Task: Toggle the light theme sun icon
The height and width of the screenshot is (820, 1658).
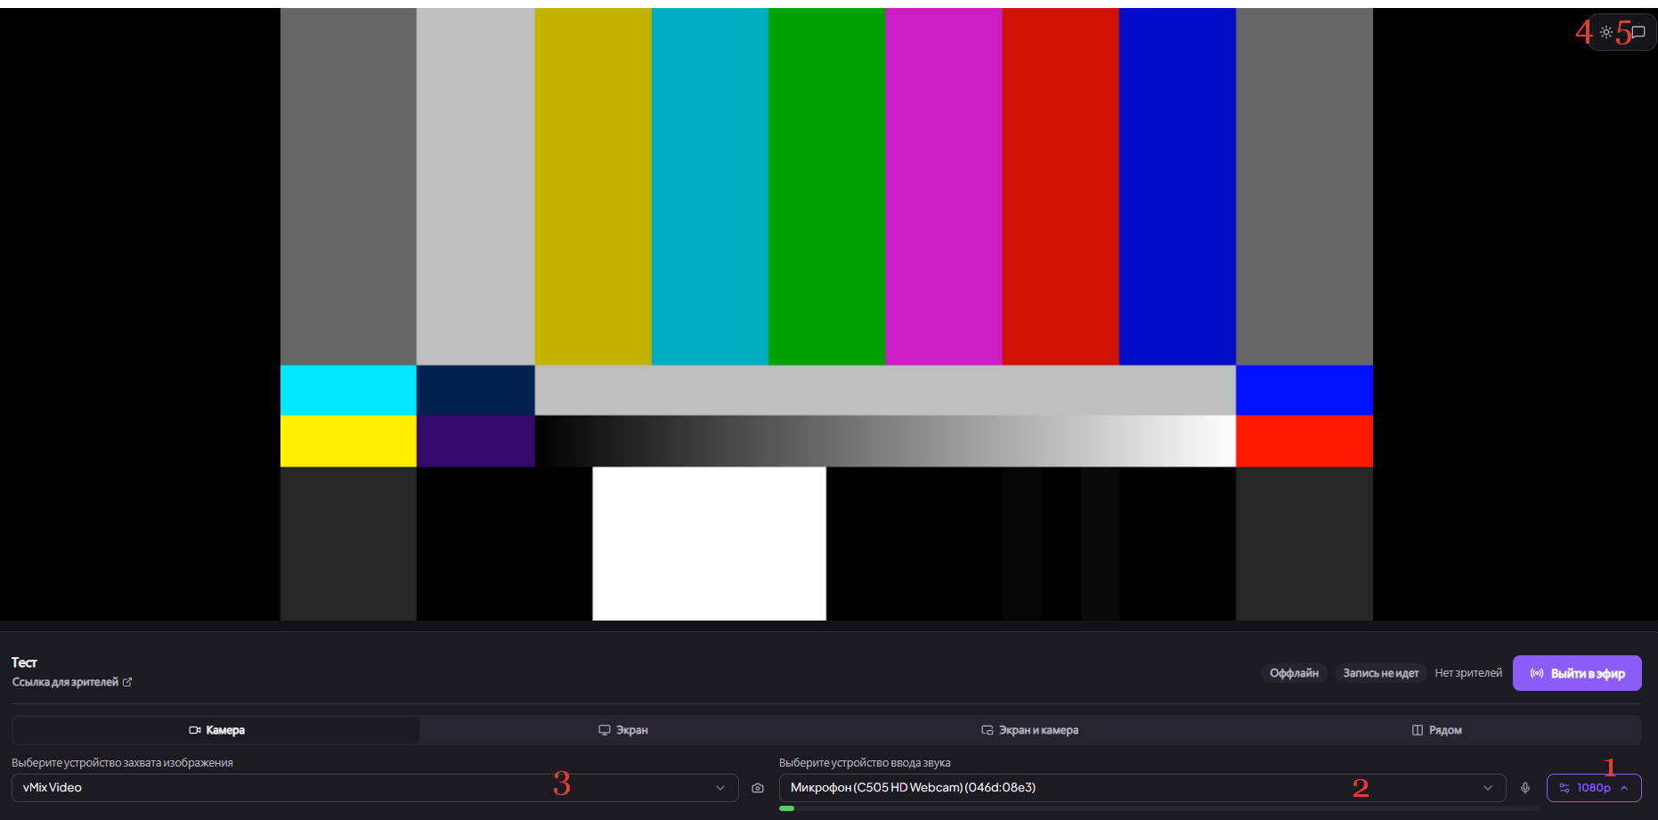Action: pos(1606,32)
